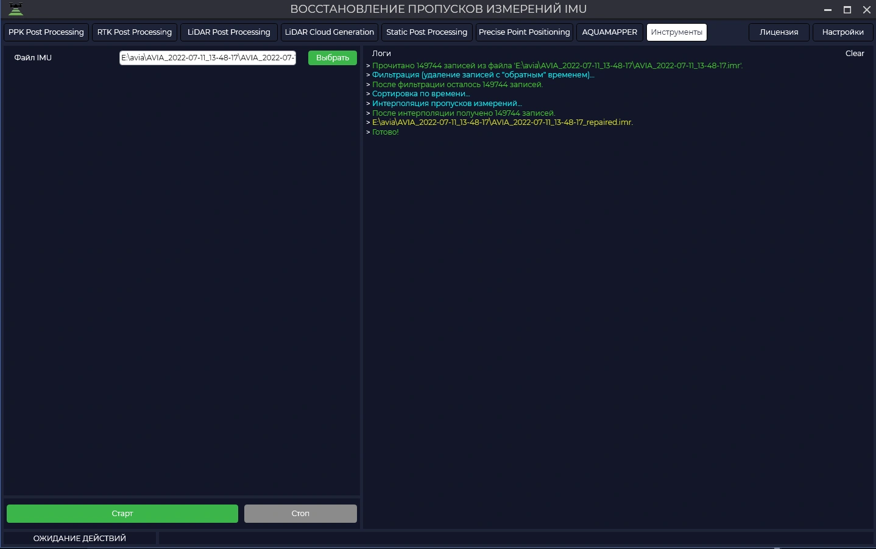Click the app logo icon in title bar
Screen dimensions: 876x549
pos(16,9)
